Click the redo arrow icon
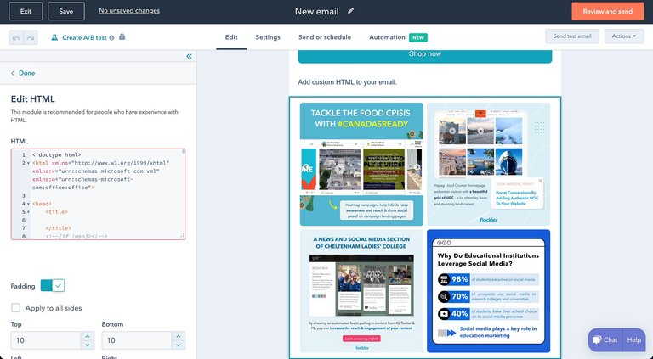This screenshot has width=653, height=359. coord(31,38)
